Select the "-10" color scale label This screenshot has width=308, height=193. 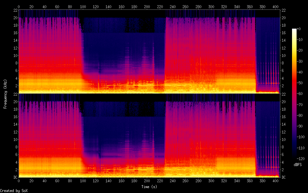click(x=300, y=40)
